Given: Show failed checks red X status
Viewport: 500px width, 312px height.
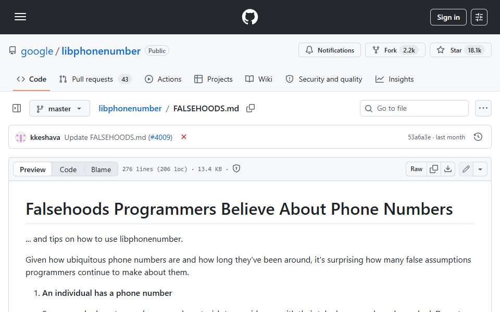Looking at the screenshot, I should (x=184, y=137).
